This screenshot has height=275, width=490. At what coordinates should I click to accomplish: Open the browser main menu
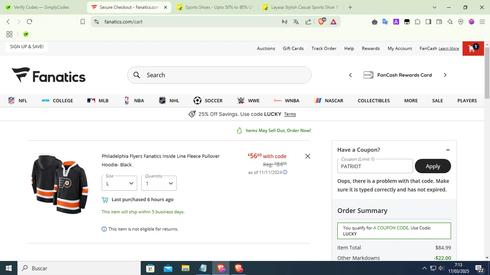click(482, 22)
